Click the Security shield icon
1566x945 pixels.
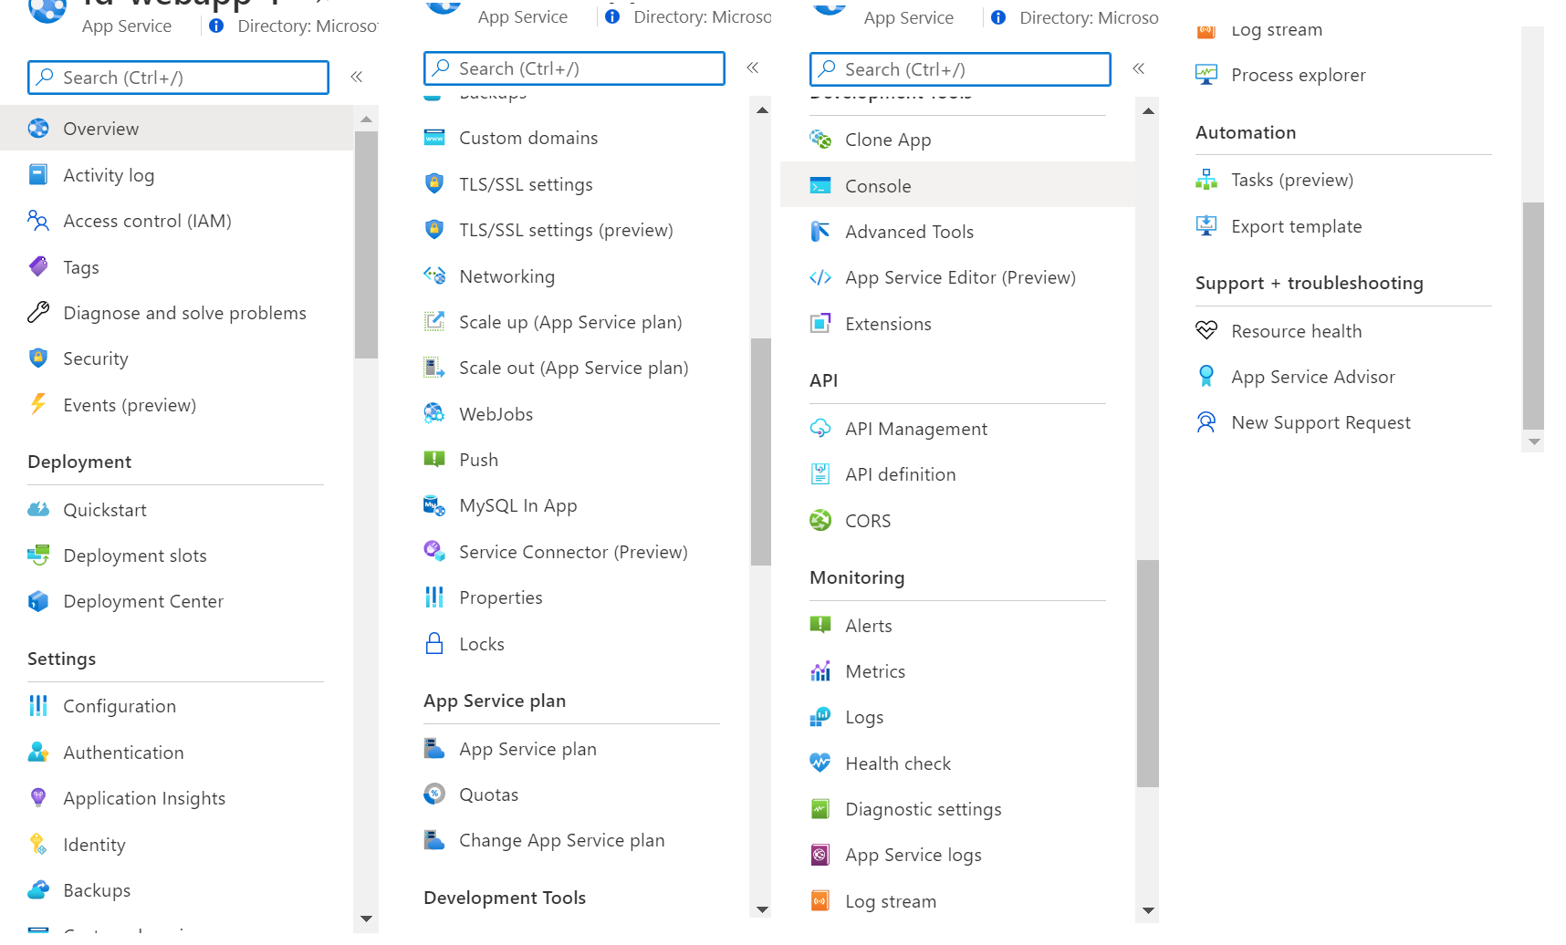point(38,358)
